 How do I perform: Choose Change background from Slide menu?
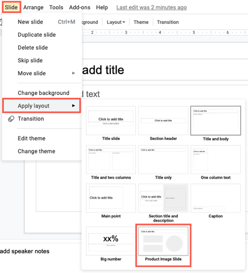click(42, 93)
